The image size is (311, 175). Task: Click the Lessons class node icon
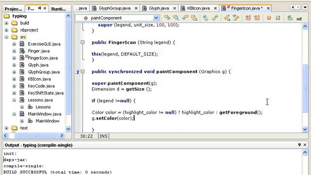pos(30,107)
